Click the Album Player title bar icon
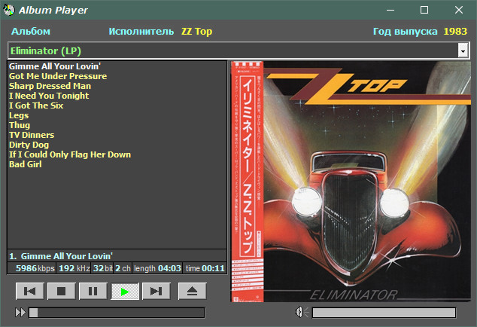The image size is (477, 327). click(9, 10)
